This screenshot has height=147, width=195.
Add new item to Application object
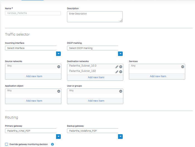34,101
